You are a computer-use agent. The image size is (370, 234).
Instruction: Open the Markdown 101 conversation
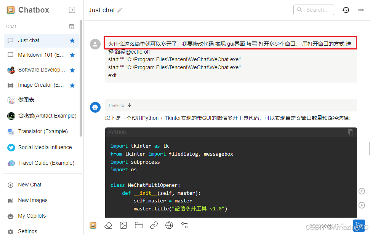(41, 55)
